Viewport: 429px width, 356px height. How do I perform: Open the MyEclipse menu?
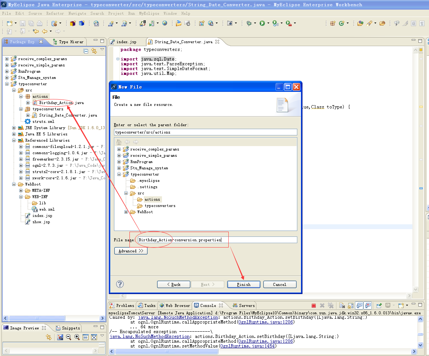149,13
